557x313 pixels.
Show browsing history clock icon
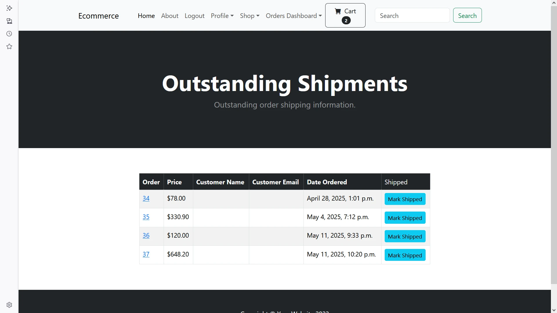coord(9,34)
